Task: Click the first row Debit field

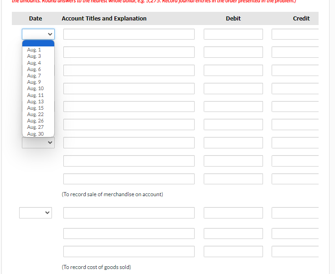Action: tap(233, 34)
